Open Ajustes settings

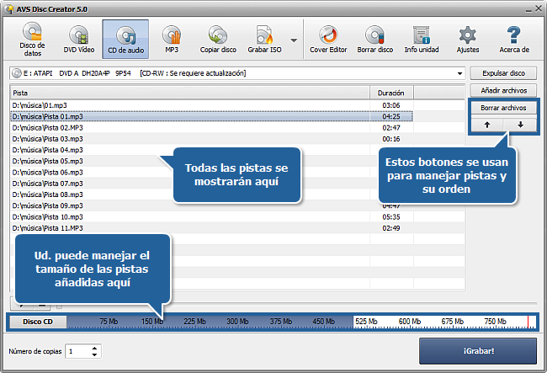(468, 39)
